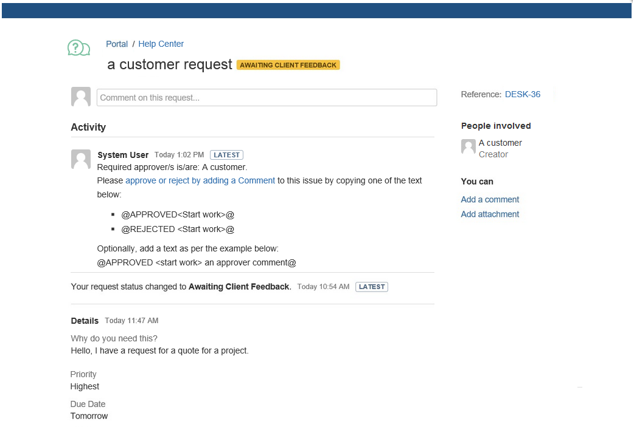Click the 'A customer' creator name

[x=500, y=143]
